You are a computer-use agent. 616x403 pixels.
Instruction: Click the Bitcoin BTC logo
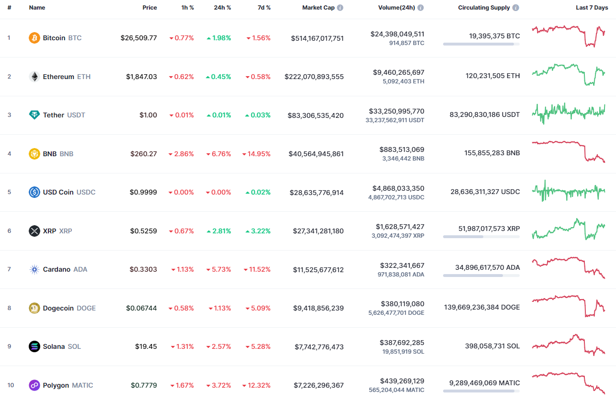click(x=34, y=37)
